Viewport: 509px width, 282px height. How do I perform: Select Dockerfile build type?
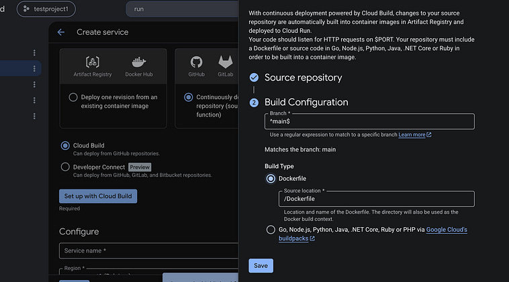click(x=271, y=178)
